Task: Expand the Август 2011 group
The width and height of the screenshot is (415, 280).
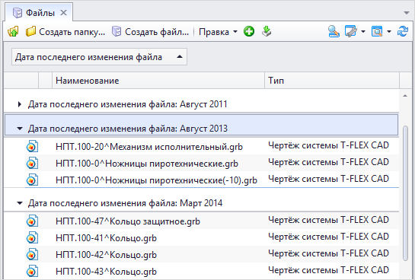Action: (19, 104)
